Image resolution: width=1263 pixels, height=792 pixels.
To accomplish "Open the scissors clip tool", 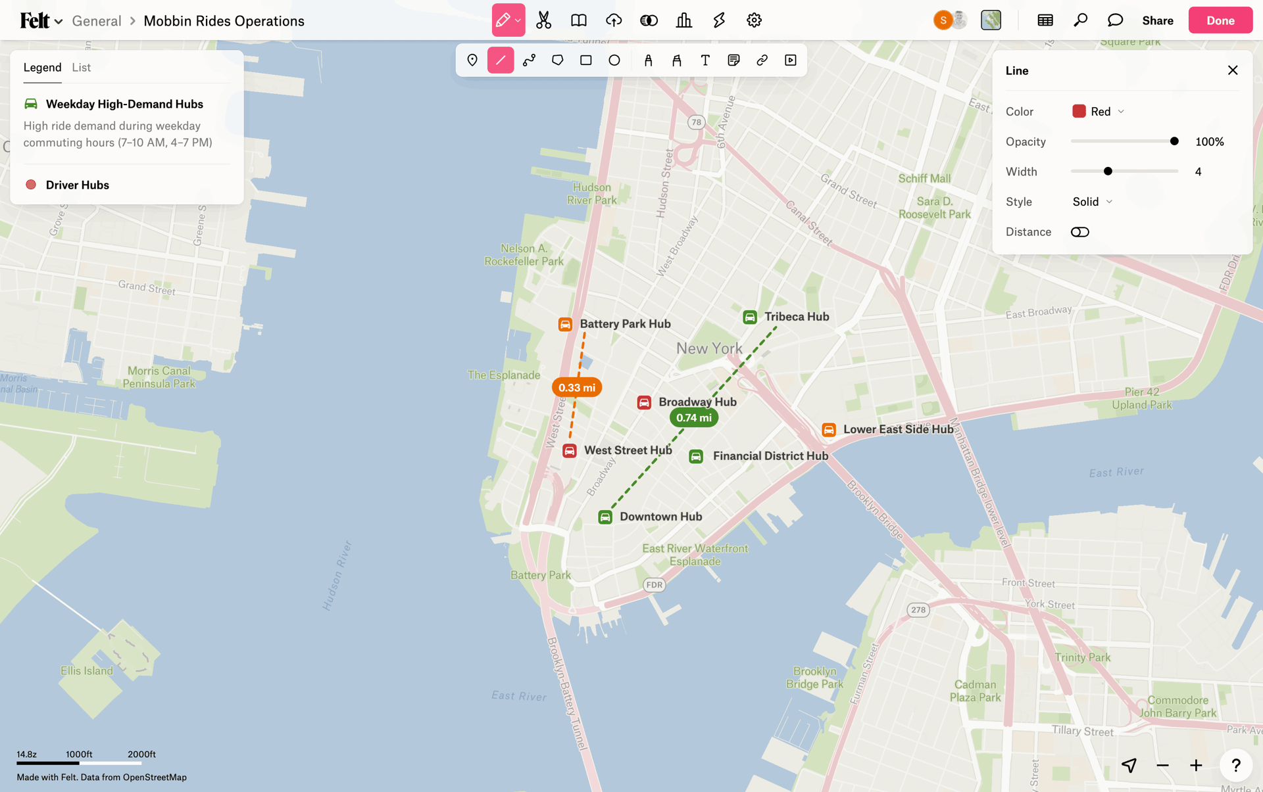I will (543, 20).
